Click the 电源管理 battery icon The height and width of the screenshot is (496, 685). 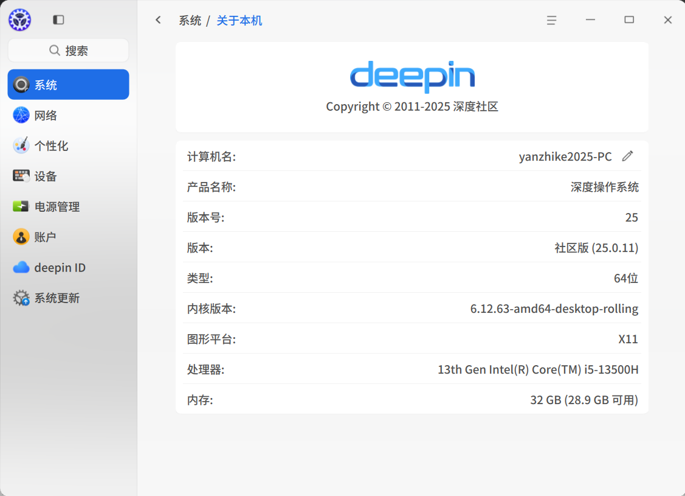click(21, 206)
